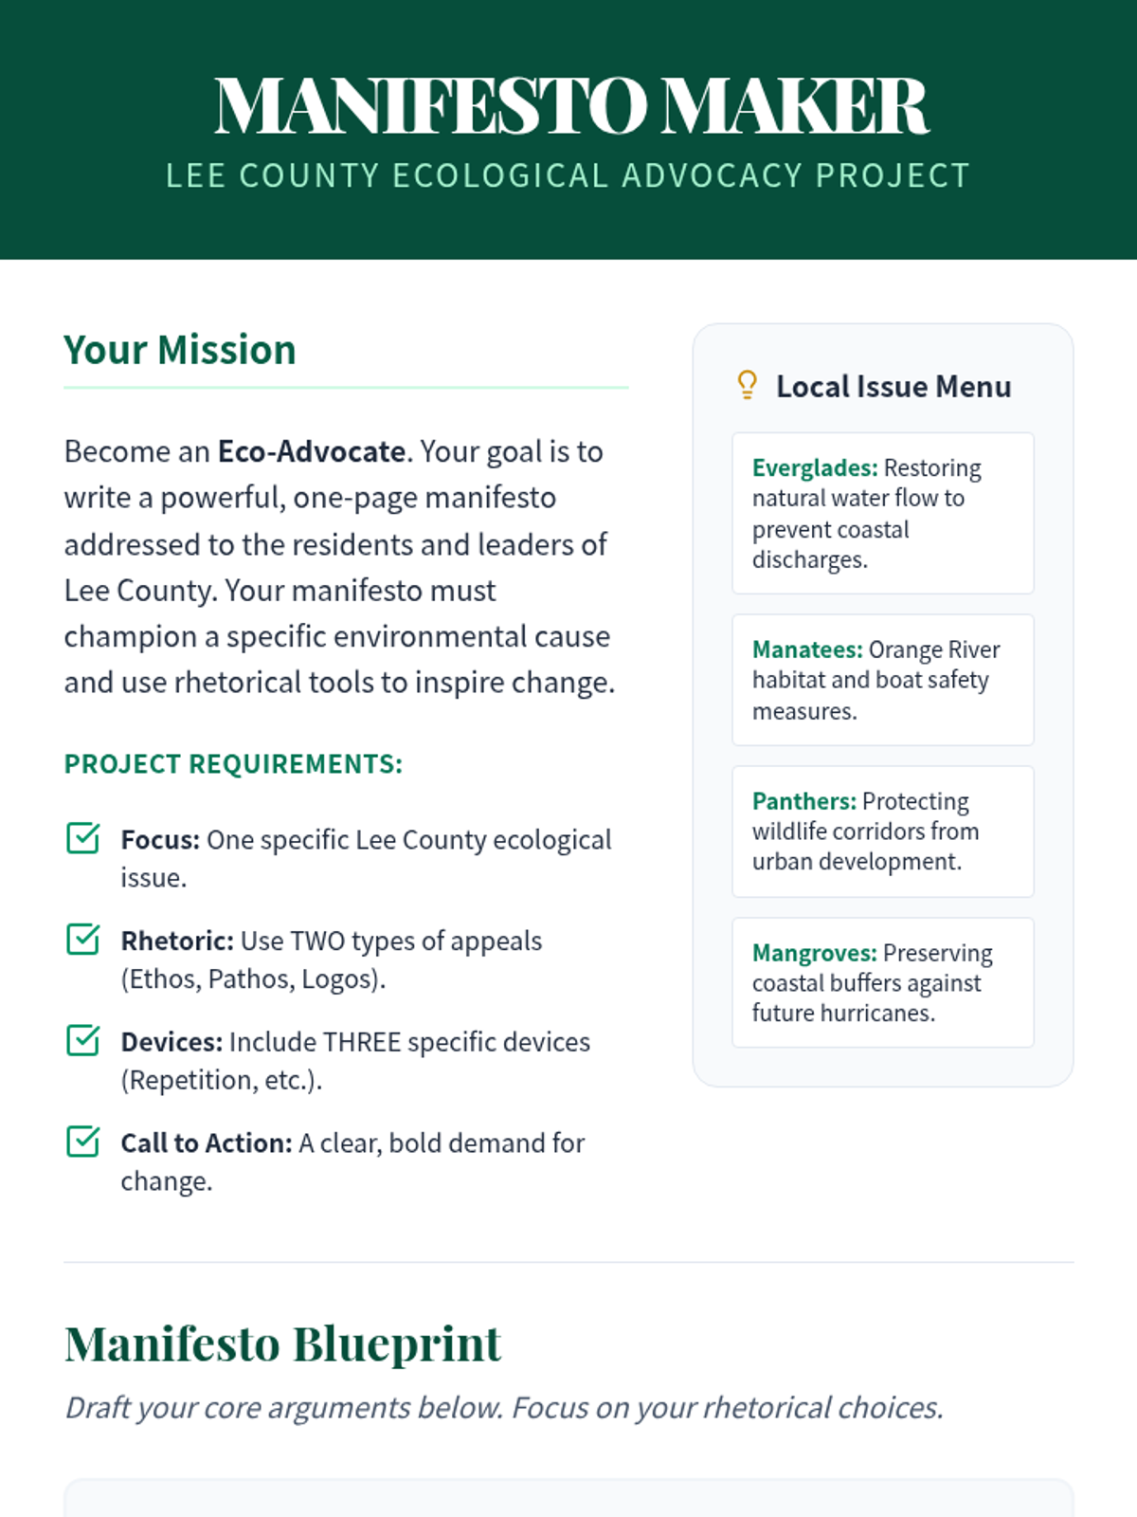Viewport: 1137px width, 1517px height.
Task: Select the Manatees issue card
Action: click(x=882, y=680)
